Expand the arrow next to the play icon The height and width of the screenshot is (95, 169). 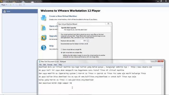click(13, 5)
